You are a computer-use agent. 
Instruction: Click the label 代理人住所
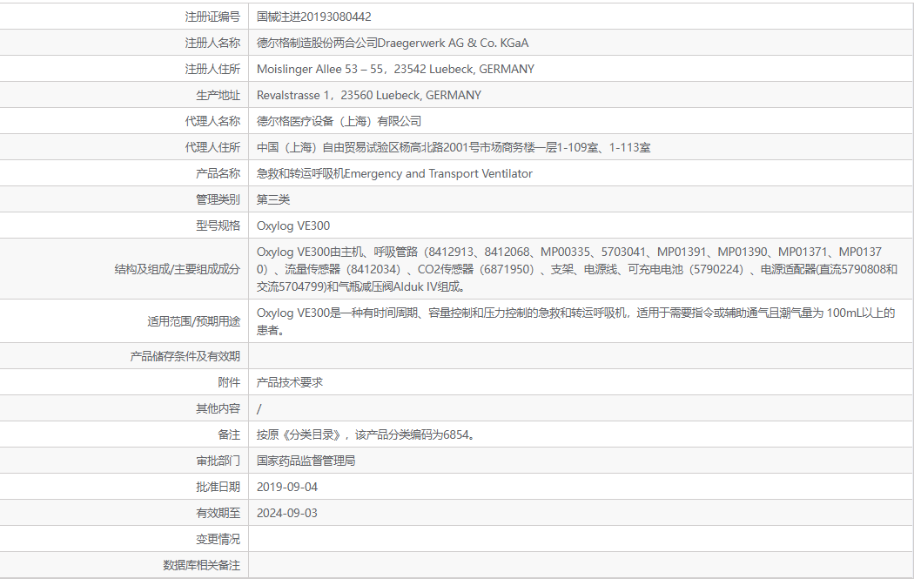click(212, 147)
